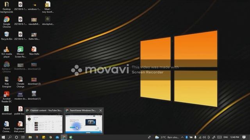Select the istockphot... file icon
The width and height of the screenshot is (250, 140).
click(48, 21)
